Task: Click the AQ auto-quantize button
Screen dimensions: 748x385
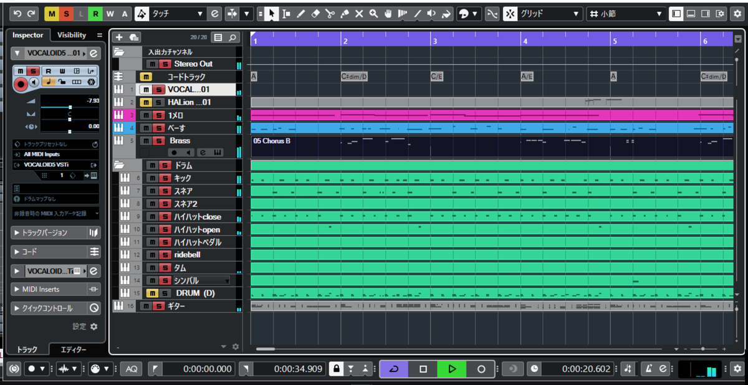Action: 132,369
